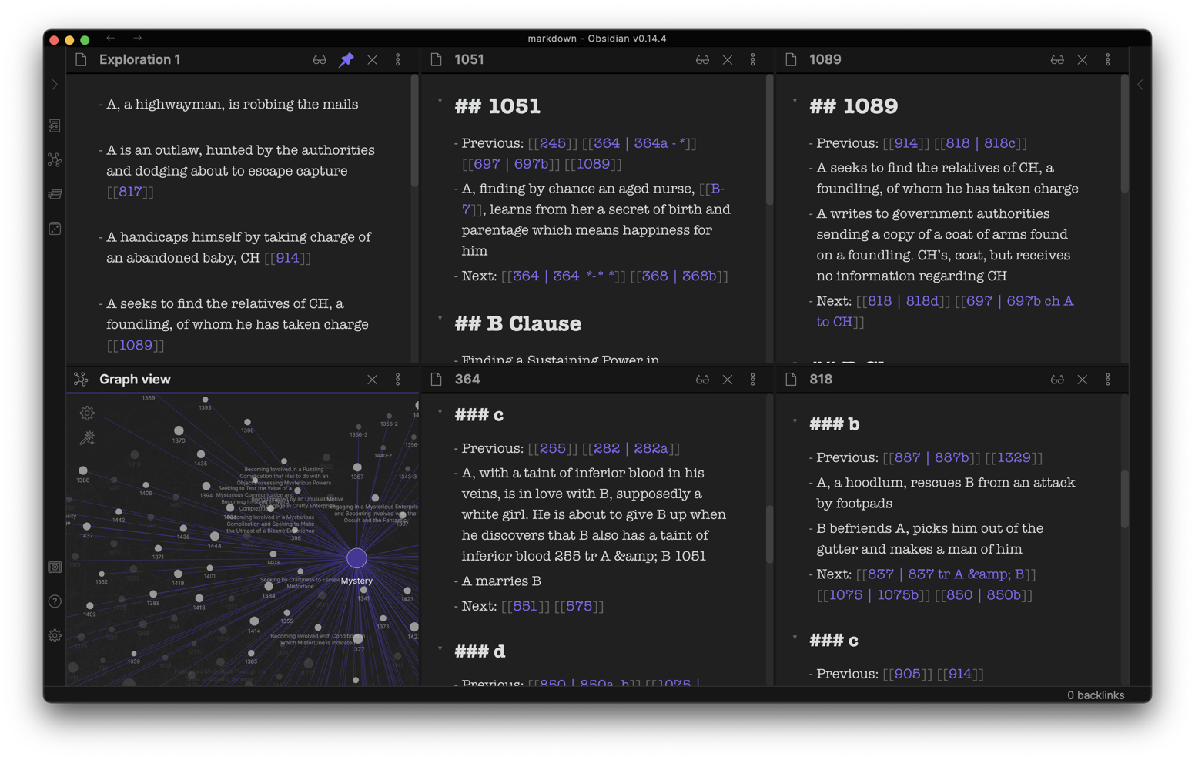
Task: Open more options for the Exploration 1 pane
Action: coord(398,59)
